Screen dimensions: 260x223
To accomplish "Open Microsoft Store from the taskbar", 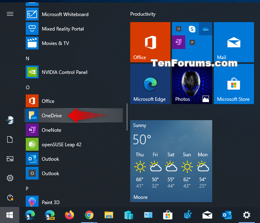I will coord(168,215).
